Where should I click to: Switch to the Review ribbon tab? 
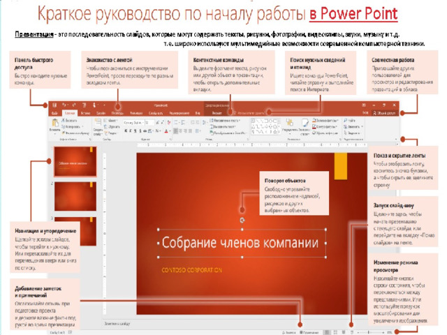(179, 113)
